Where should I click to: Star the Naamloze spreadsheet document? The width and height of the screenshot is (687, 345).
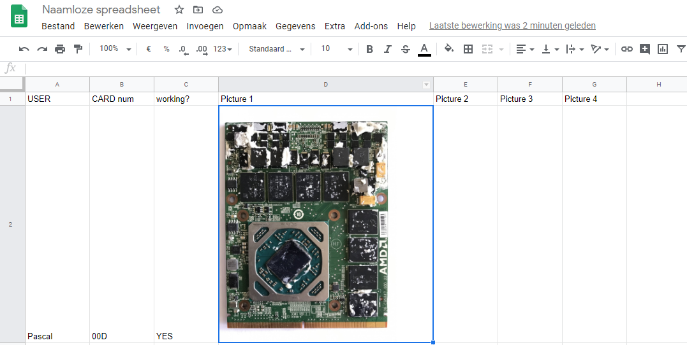(179, 10)
